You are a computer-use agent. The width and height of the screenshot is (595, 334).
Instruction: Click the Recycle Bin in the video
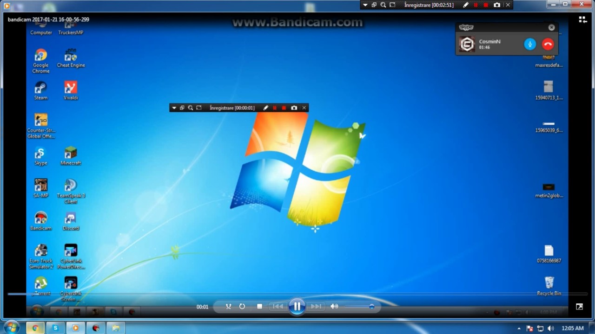point(549,286)
